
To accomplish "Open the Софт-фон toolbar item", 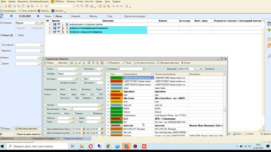I will pyautogui.click(x=57, y=11).
